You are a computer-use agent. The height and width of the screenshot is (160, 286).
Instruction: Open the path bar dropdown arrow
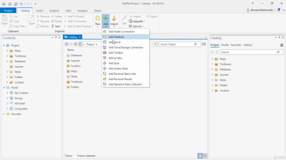(x=152, y=44)
